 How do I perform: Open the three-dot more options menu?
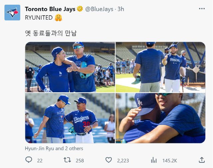202,9
